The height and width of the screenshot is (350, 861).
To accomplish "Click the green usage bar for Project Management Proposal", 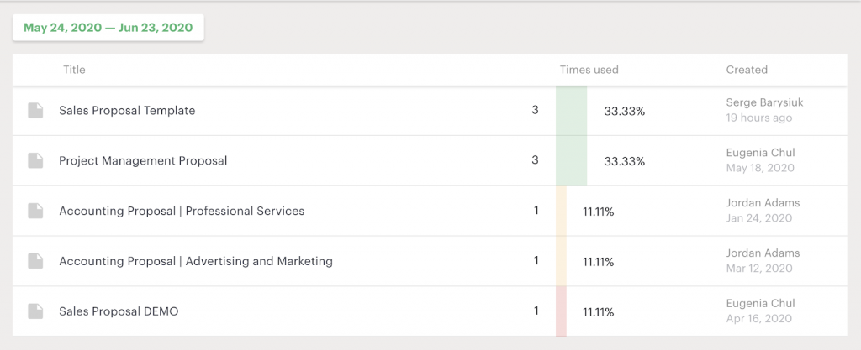I will tap(571, 161).
